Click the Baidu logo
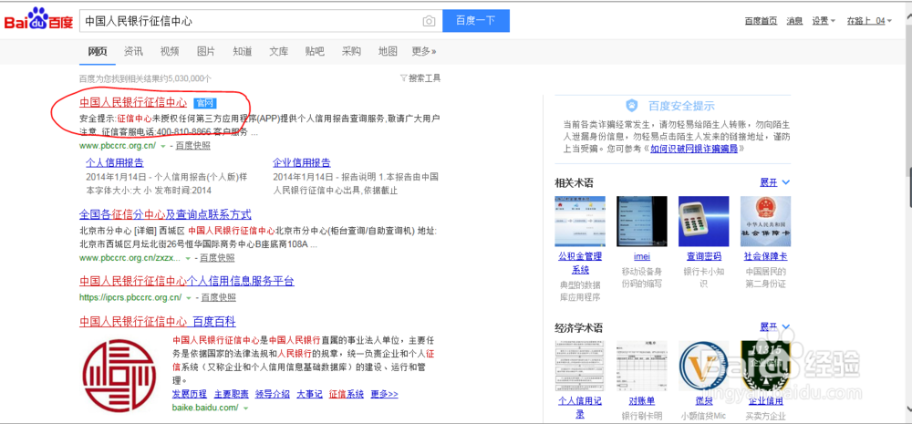The height and width of the screenshot is (424, 912). (38, 21)
